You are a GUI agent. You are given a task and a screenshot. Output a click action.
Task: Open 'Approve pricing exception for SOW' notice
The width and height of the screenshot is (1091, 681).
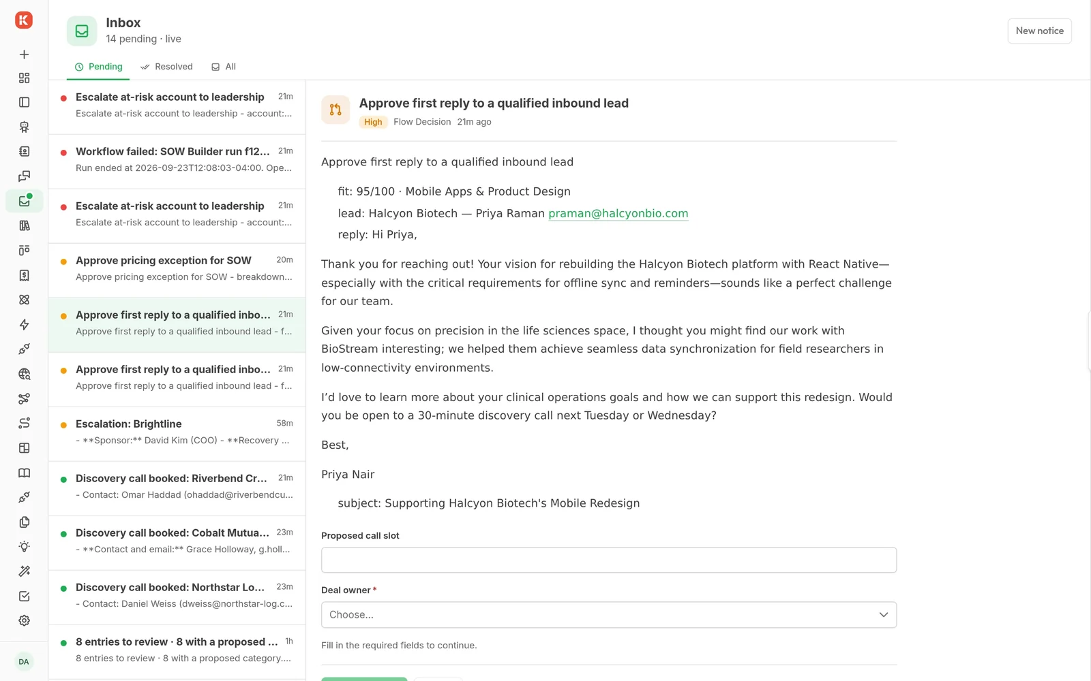[177, 270]
